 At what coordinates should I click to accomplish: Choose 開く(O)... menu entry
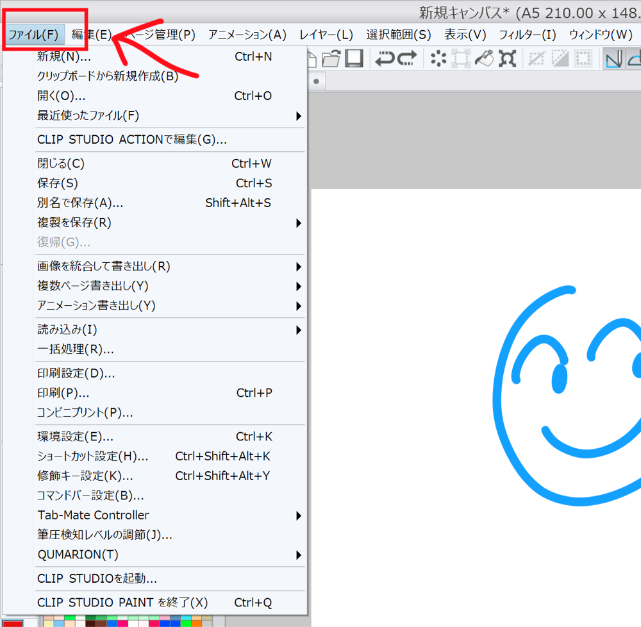[x=171, y=96]
